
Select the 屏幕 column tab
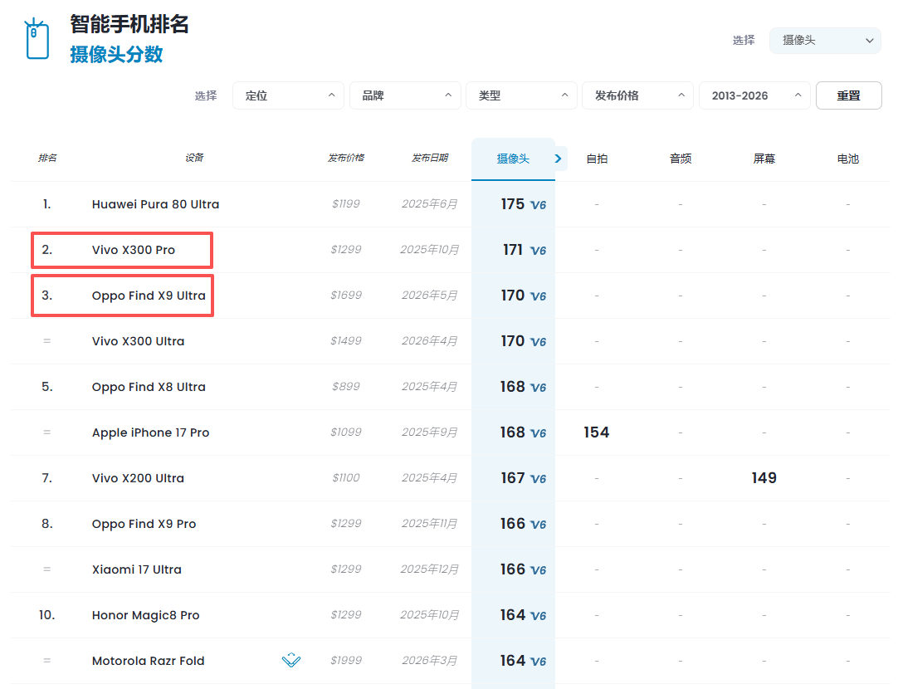coord(764,159)
